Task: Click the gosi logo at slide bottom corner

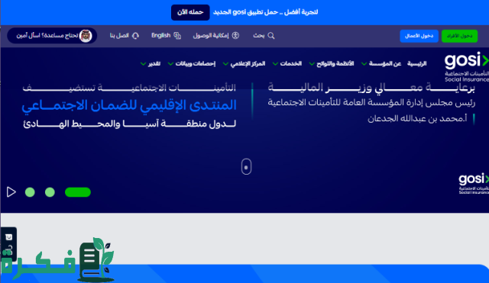Action: pos(474,184)
